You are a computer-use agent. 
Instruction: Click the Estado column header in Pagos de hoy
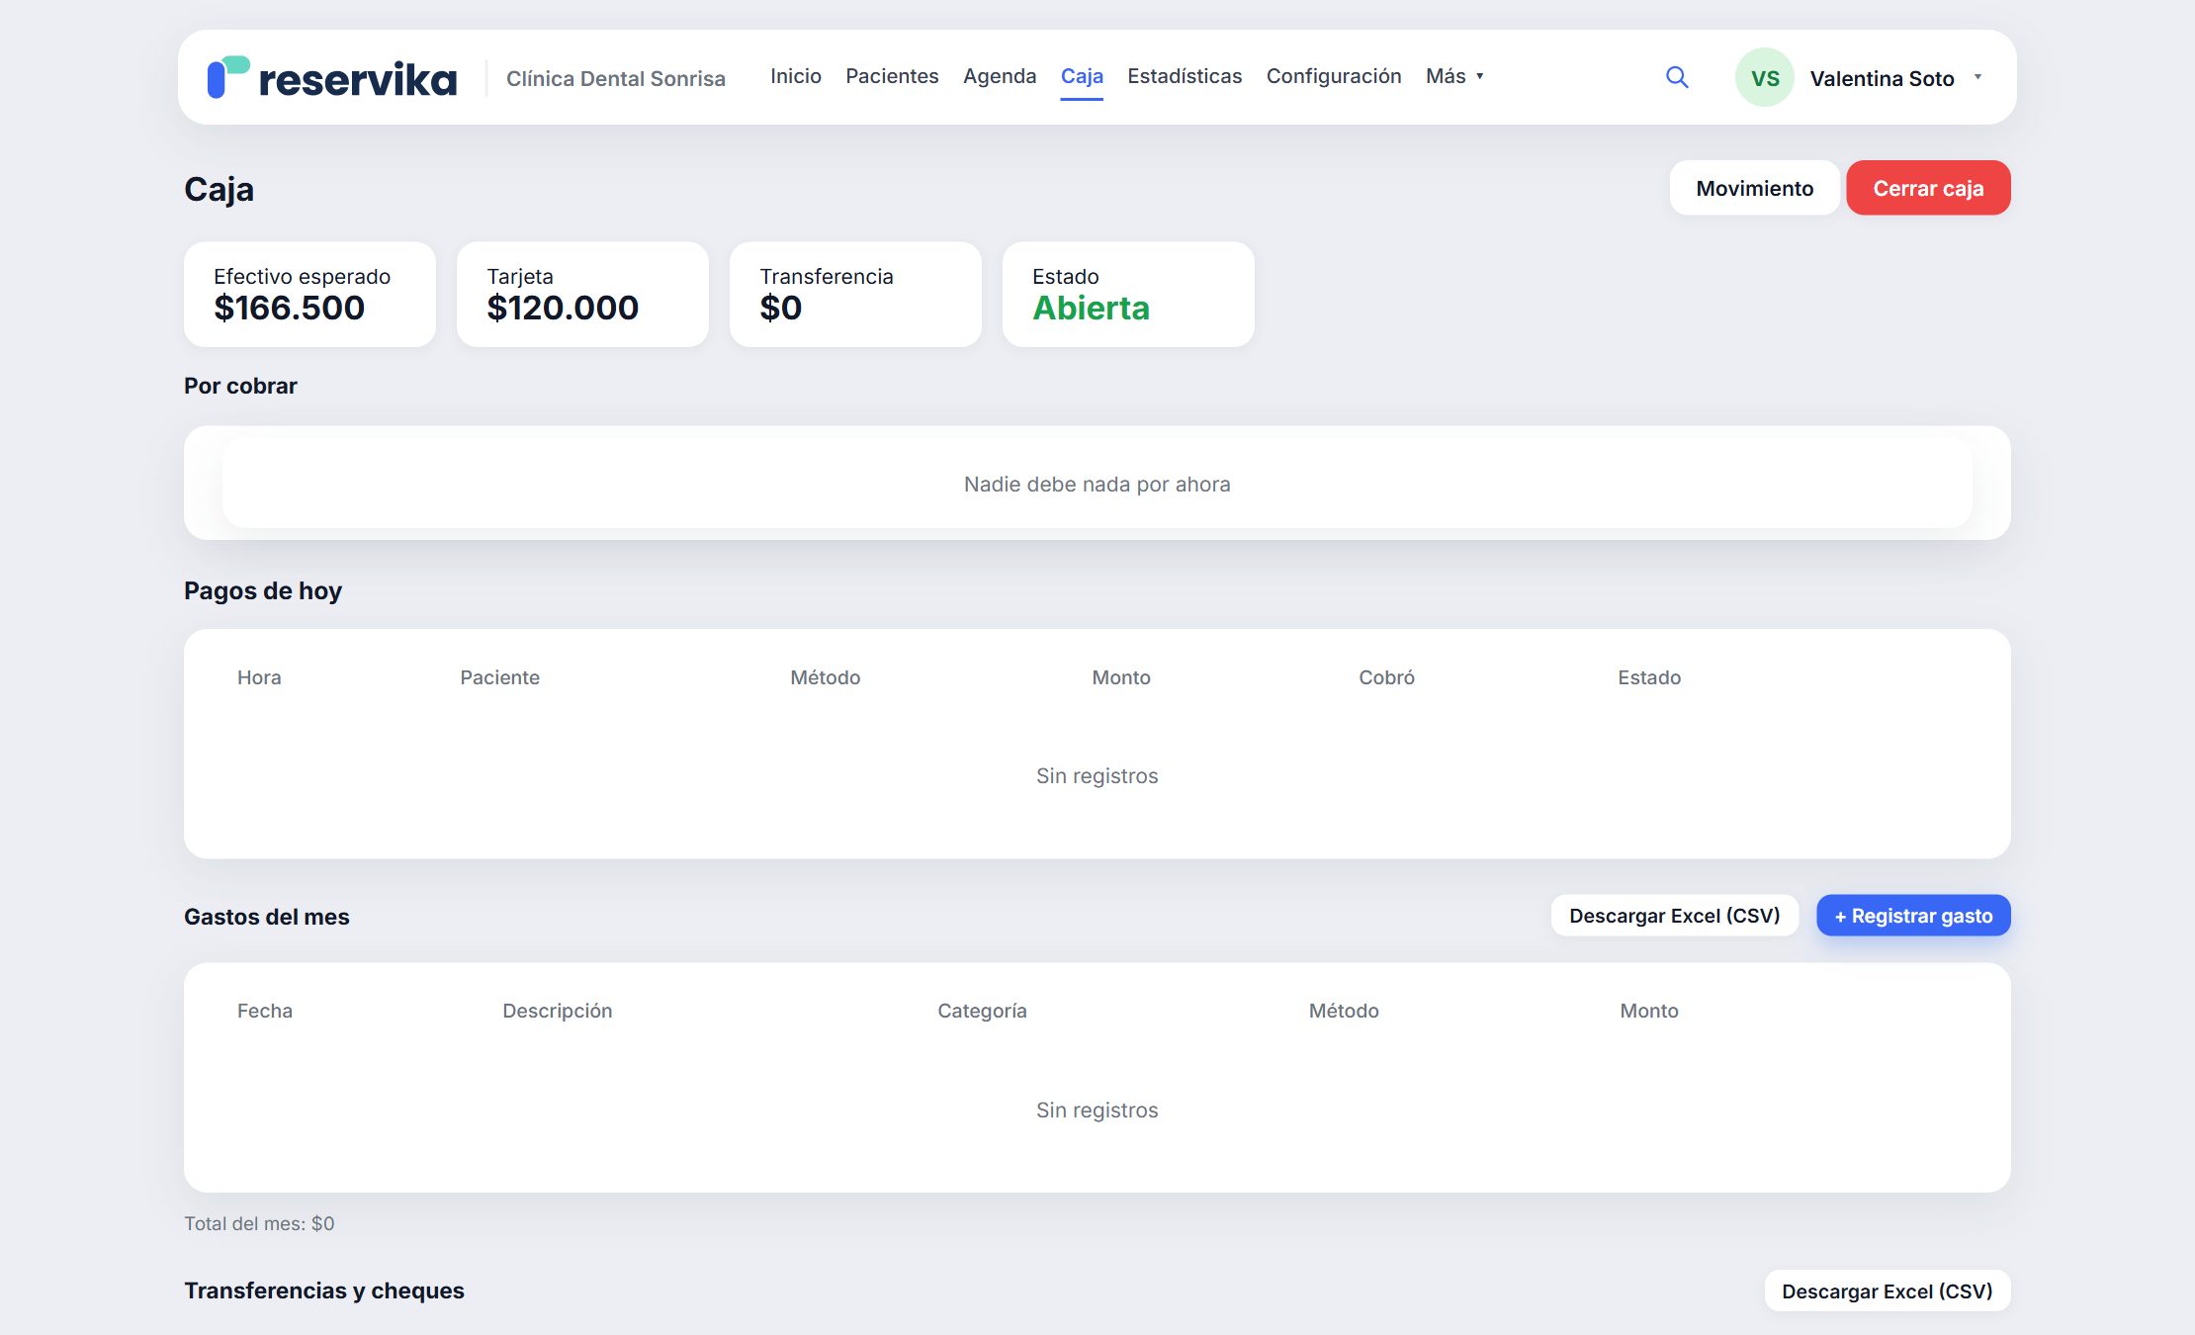(x=1649, y=677)
